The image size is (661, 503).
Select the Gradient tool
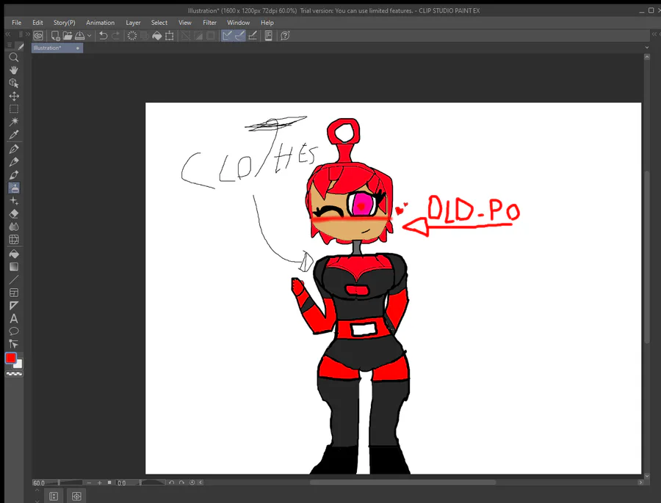pos(14,267)
